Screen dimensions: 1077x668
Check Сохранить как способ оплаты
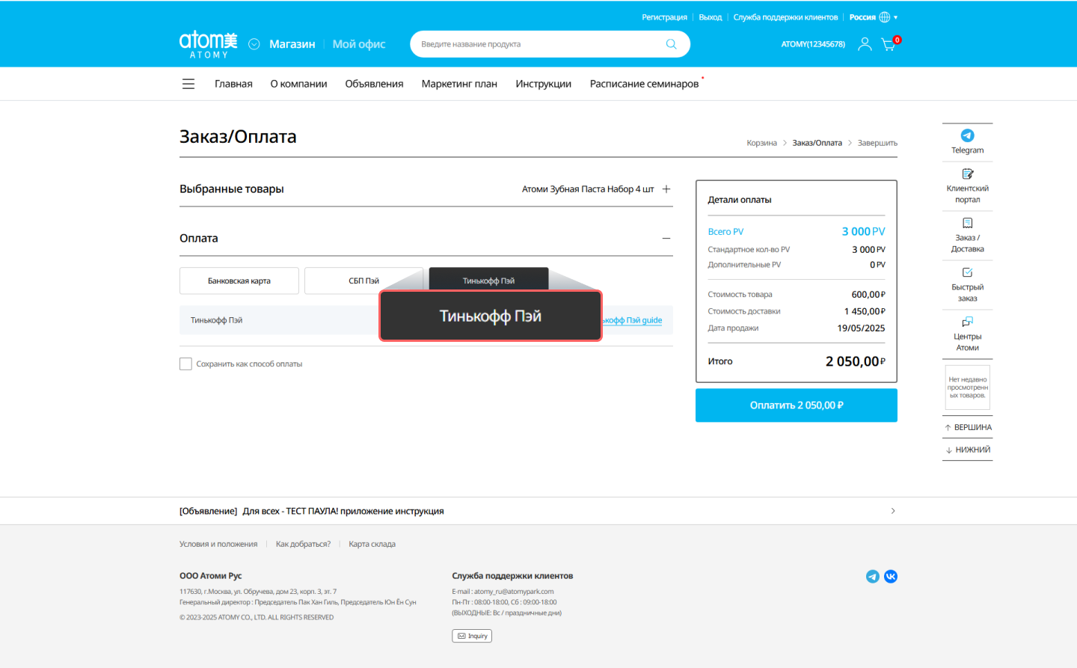[185, 364]
